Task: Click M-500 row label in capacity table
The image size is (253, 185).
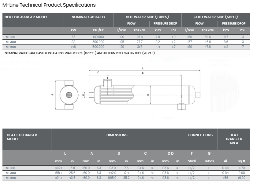Action: click(x=11, y=47)
